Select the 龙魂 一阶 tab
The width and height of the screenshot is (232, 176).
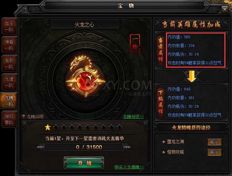[x=9, y=82]
